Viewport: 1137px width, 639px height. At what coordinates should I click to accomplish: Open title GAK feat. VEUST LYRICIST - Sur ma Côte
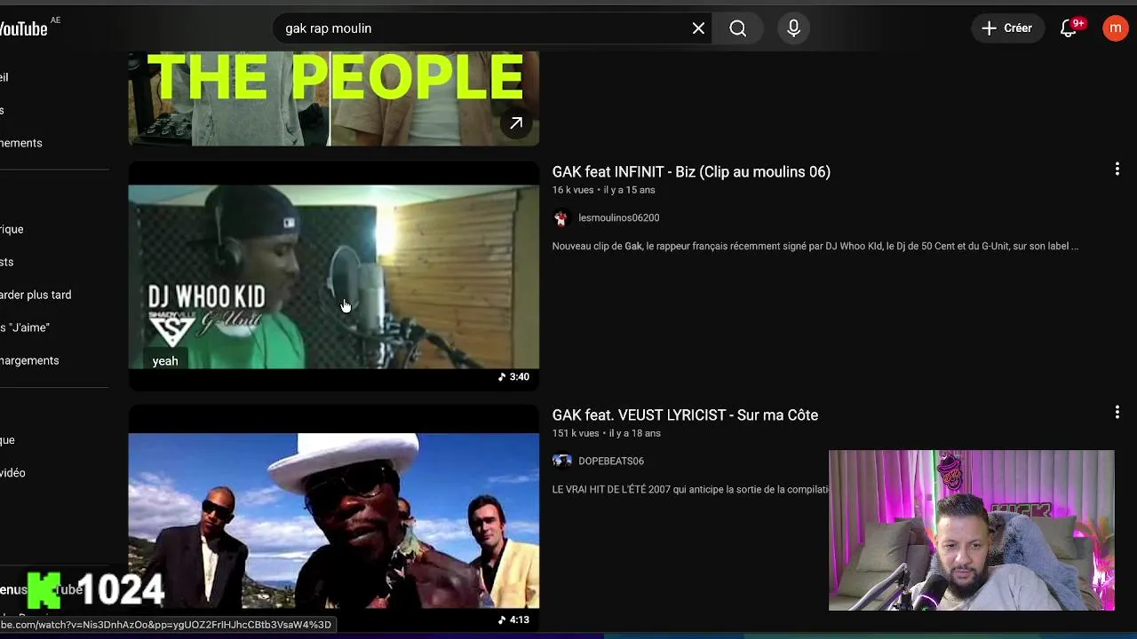[x=685, y=415]
